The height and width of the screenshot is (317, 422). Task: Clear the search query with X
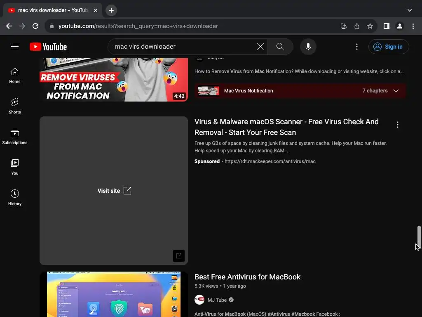click(x=260, y=47)
